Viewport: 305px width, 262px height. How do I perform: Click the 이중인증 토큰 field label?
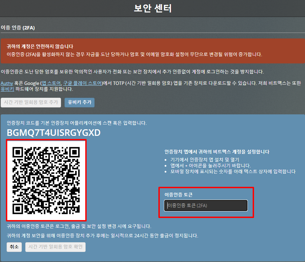pyautogui.click(x=178, y=195)
